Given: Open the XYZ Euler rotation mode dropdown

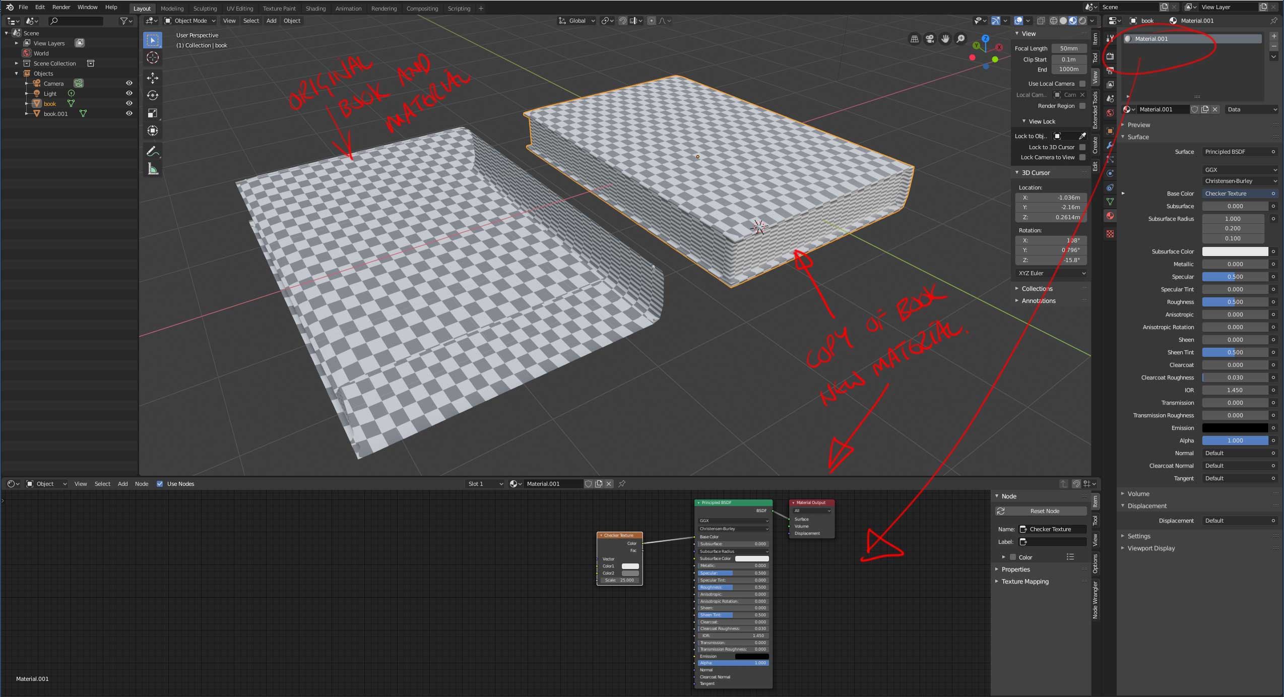Looking at the screenshot, I should tap(1051, 273).
